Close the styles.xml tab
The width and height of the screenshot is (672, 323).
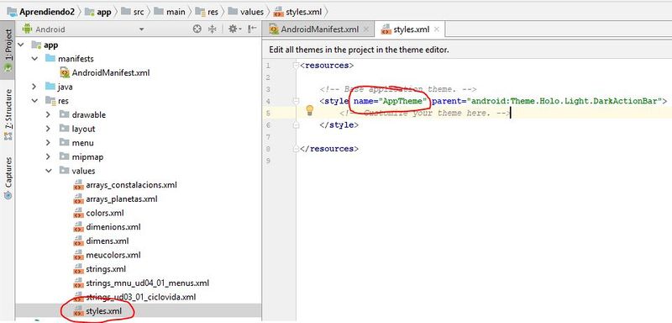pyautogui.click(x=437, y=29)
